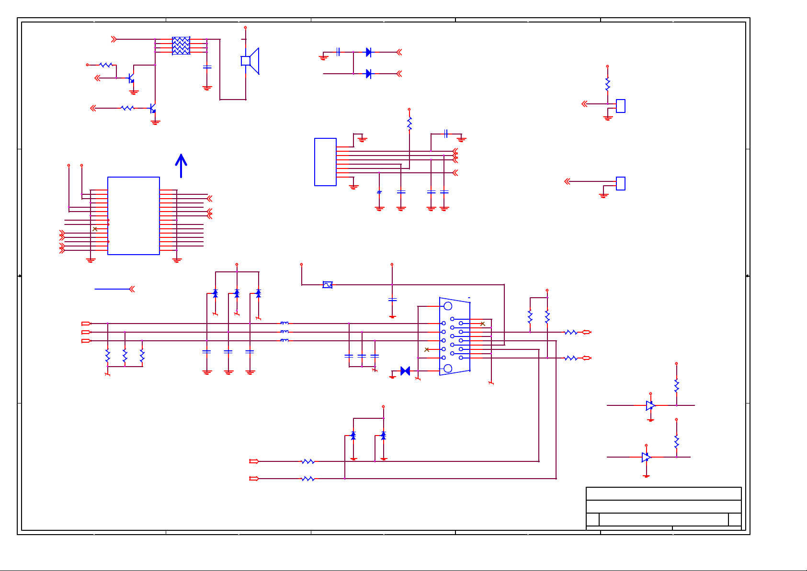807x571 pixels.
Task: Select the pull-up resistor above the upper buffer
Action: pos(676,386)
